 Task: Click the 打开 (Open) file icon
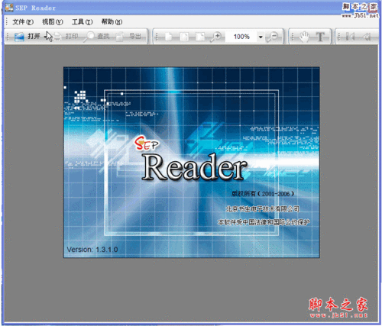19,37
